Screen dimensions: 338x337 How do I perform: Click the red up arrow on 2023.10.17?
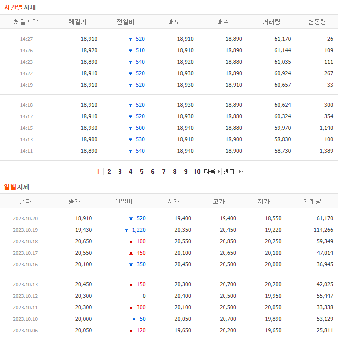pos(131,253)
